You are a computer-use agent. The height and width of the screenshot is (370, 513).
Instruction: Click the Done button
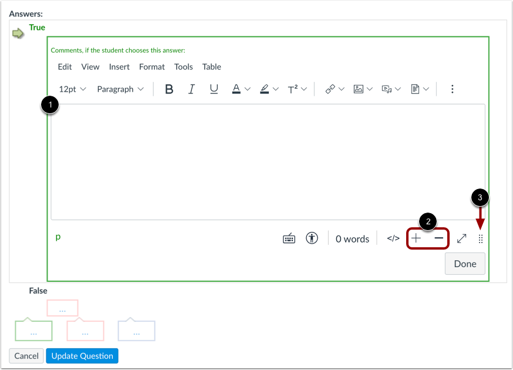465,264
